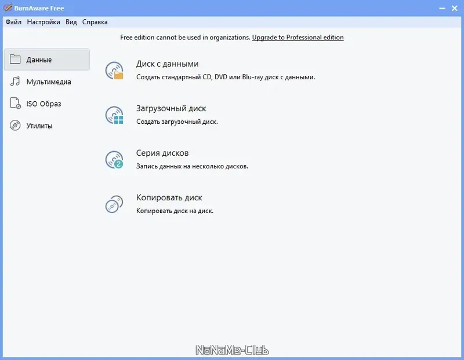This screenshot has width=464, height=360.
Task: Choose Загрузочный диск option
Action: pyautogui.click(x=171, y=108)
